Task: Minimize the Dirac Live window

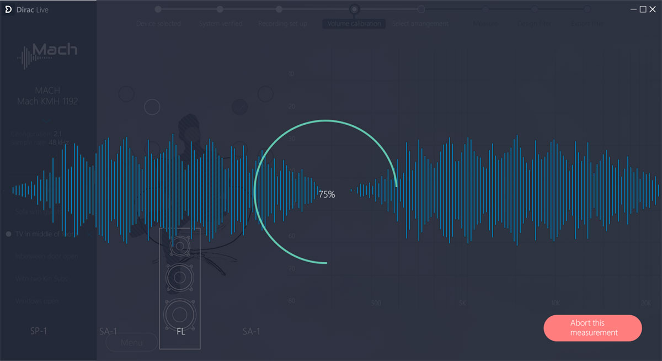Action: tap(633, 9)
